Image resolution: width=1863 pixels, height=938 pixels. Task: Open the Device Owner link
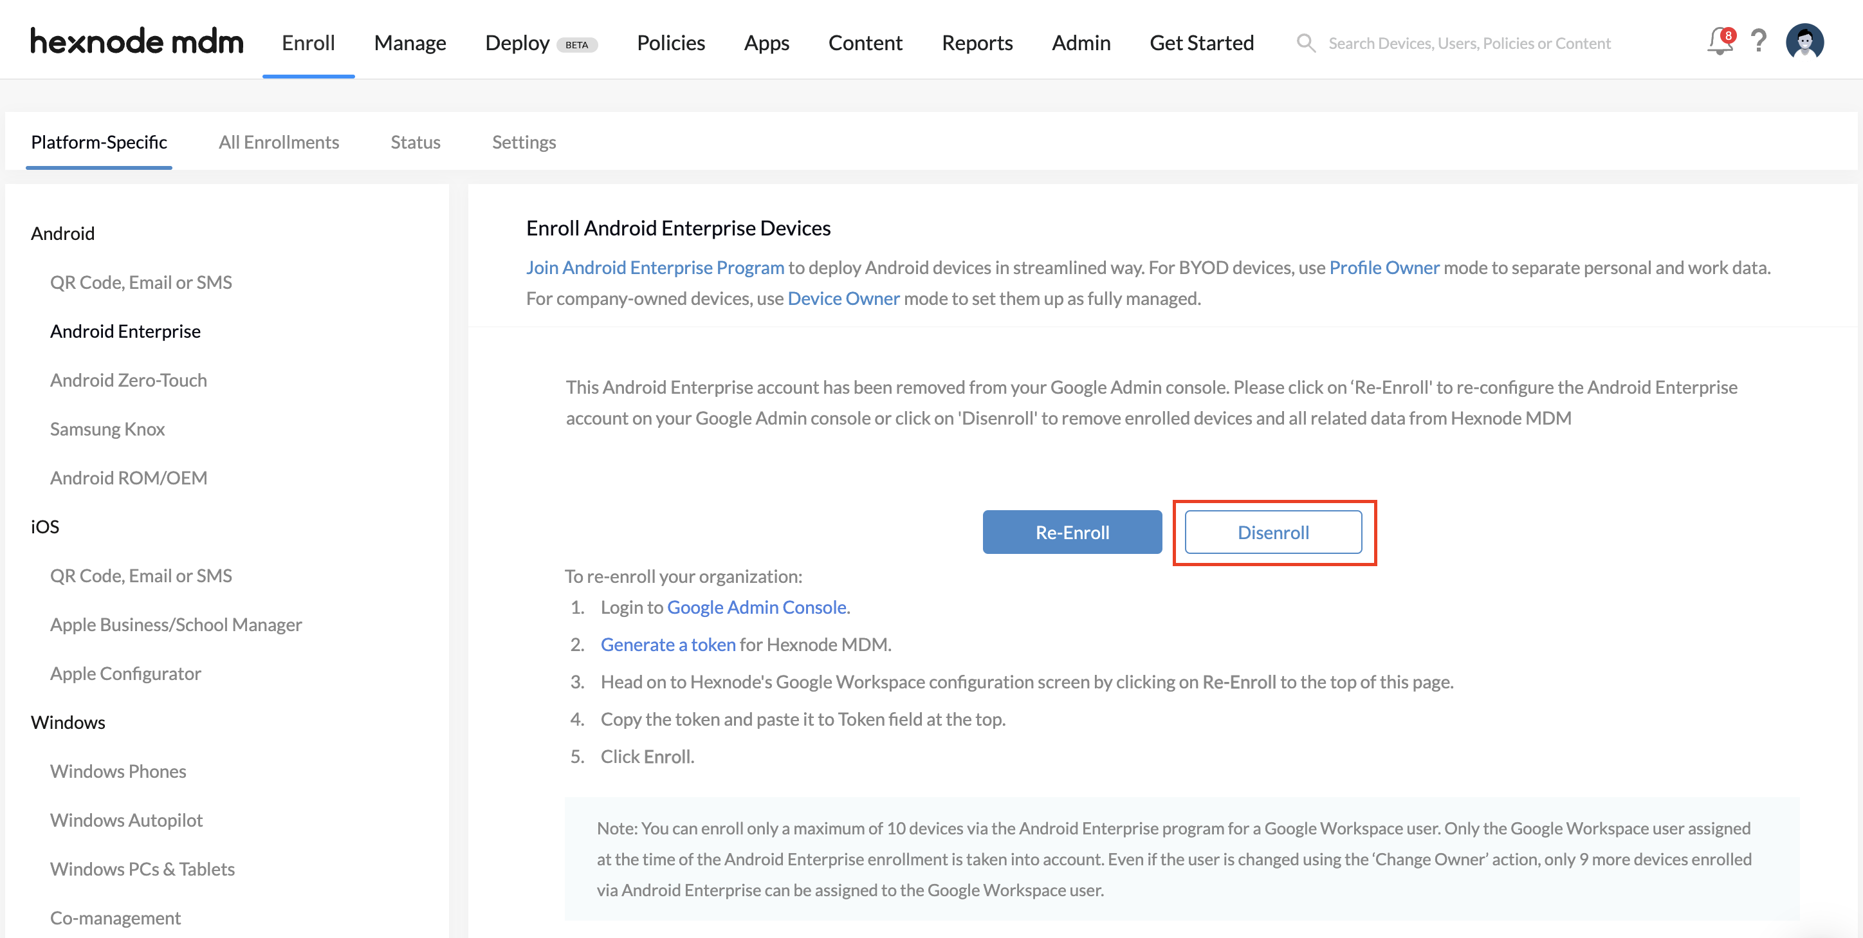pos(843,298)
